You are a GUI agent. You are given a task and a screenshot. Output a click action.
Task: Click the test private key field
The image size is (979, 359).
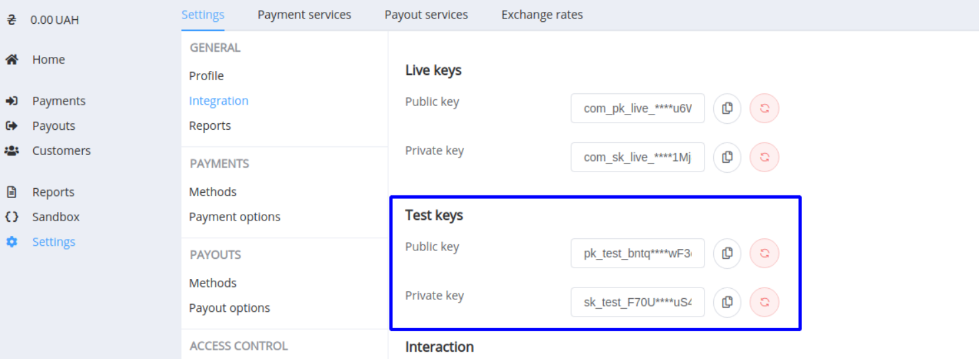click(637, 302)
